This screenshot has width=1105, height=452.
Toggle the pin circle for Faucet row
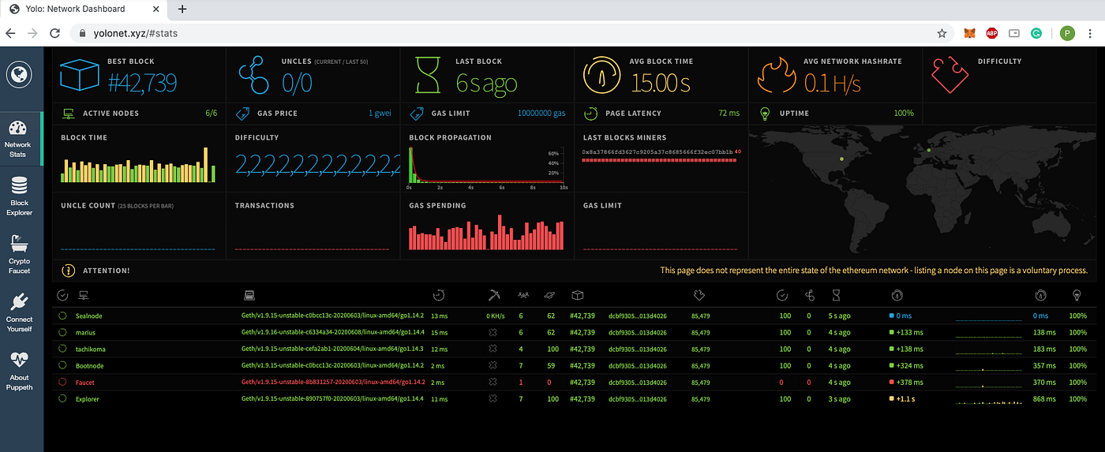coord(62,382)
